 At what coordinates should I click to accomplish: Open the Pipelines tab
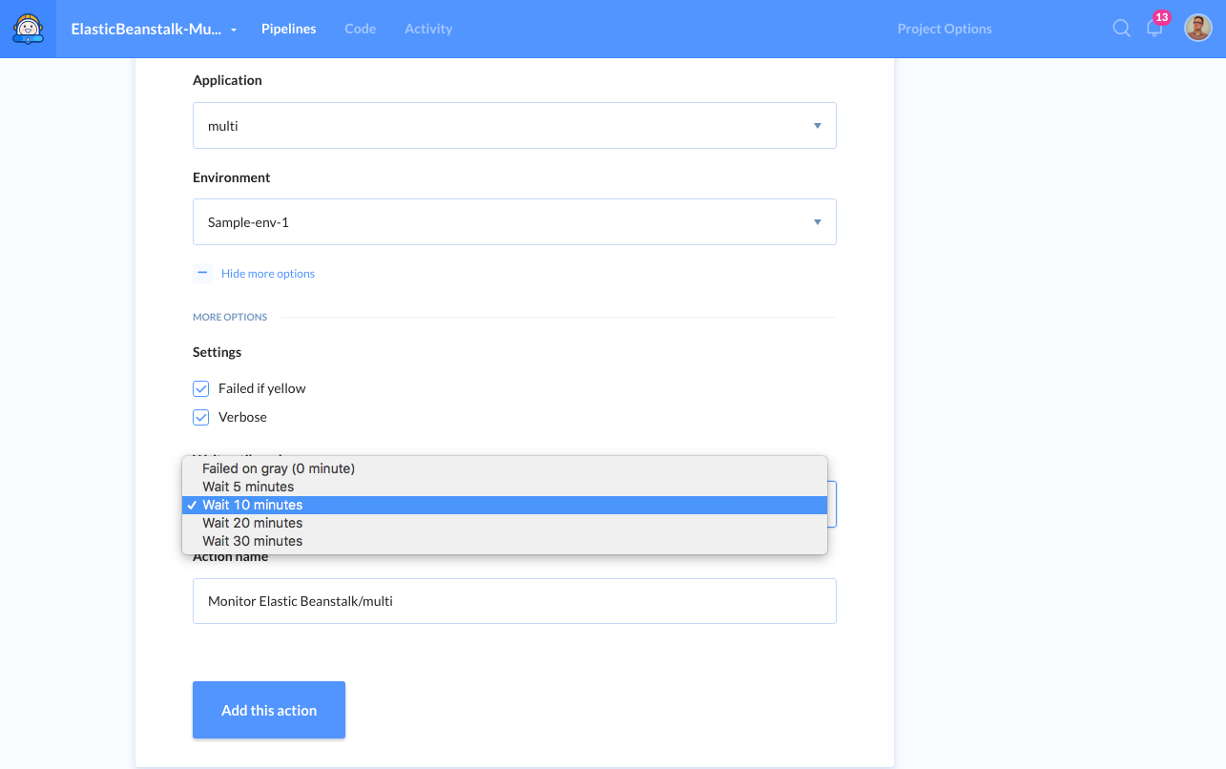[289, 29]
